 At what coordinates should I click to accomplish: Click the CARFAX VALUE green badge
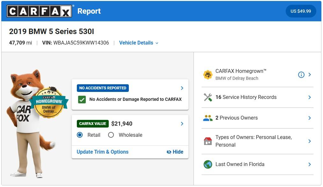[x=92, y=124]
